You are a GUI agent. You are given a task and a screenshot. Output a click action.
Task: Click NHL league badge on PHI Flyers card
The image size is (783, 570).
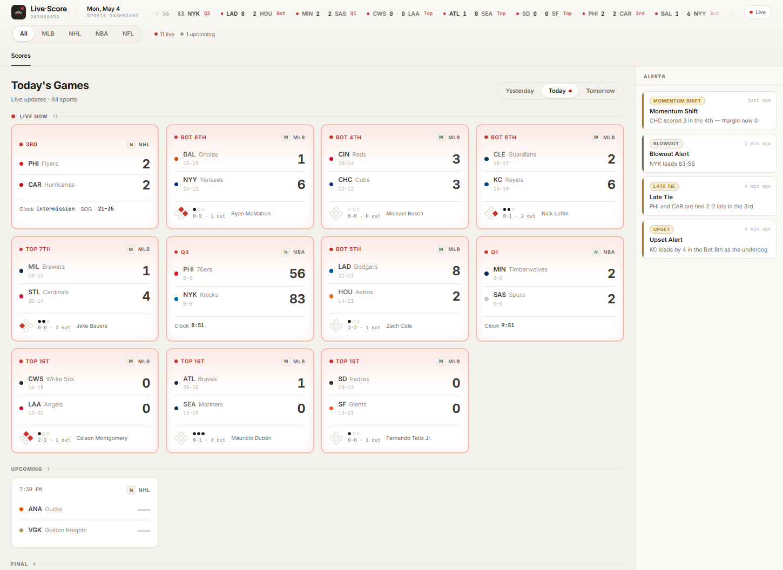pos(139,145)
